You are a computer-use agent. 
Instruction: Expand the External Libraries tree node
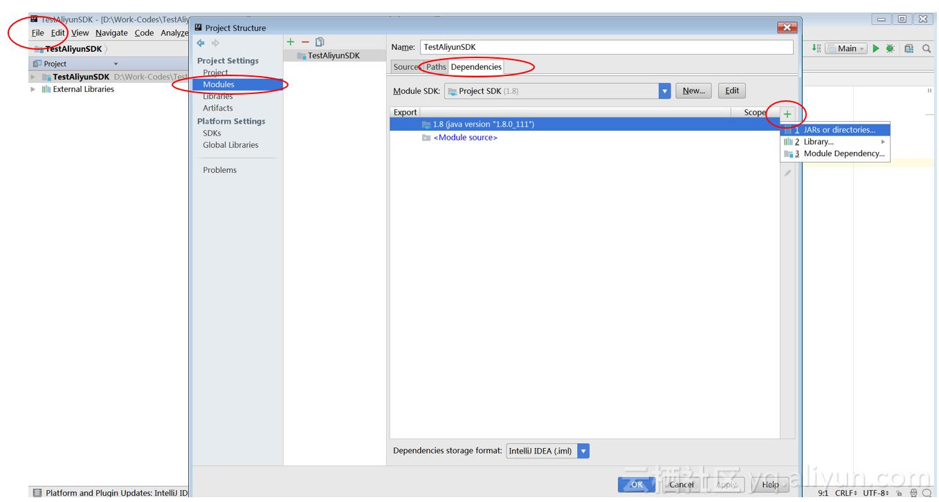point(33,89)
